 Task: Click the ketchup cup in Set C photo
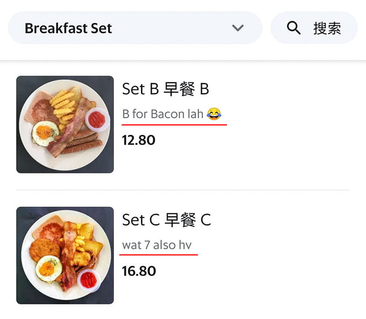[89, 280]
